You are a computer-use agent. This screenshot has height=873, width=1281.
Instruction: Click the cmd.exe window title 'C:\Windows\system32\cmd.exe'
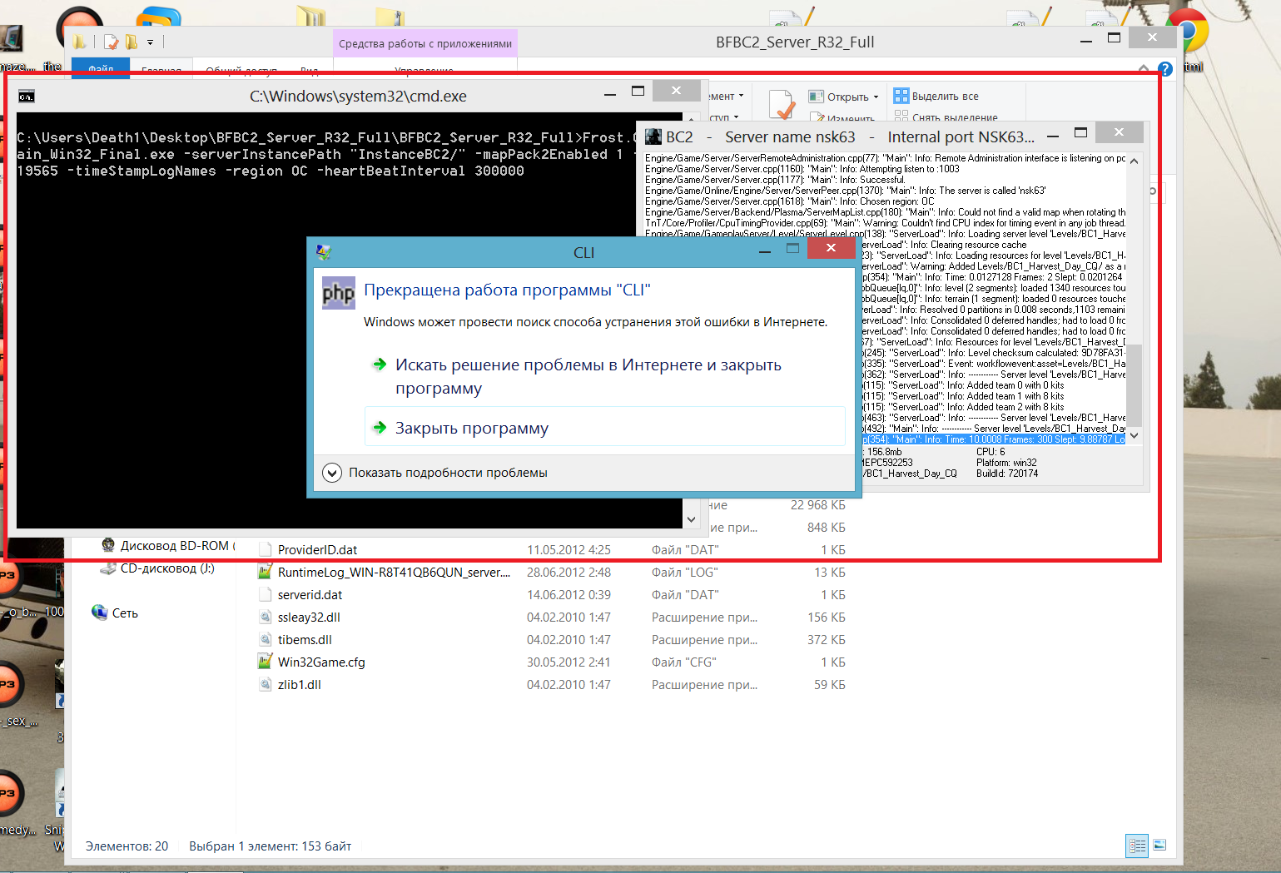pyautogui.click(x=358, y=96)
